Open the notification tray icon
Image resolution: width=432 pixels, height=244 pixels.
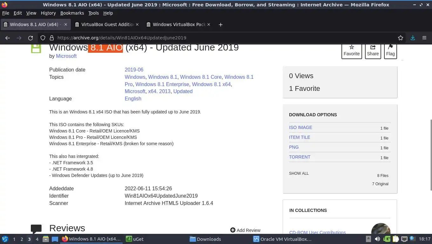click(x=412, y=239)
